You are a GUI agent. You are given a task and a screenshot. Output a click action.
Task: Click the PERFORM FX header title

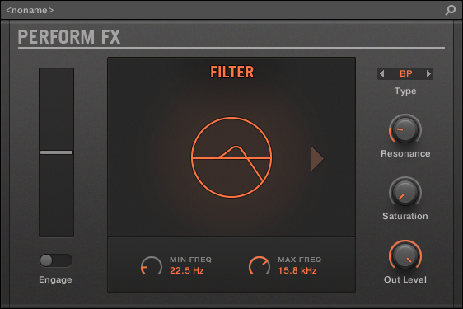69,37
